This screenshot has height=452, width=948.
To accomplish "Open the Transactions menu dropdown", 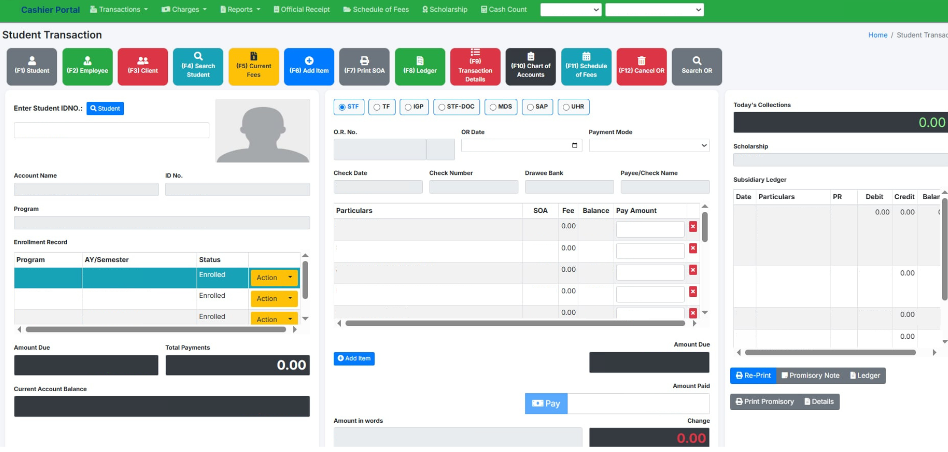I will [x=119, y=9].
